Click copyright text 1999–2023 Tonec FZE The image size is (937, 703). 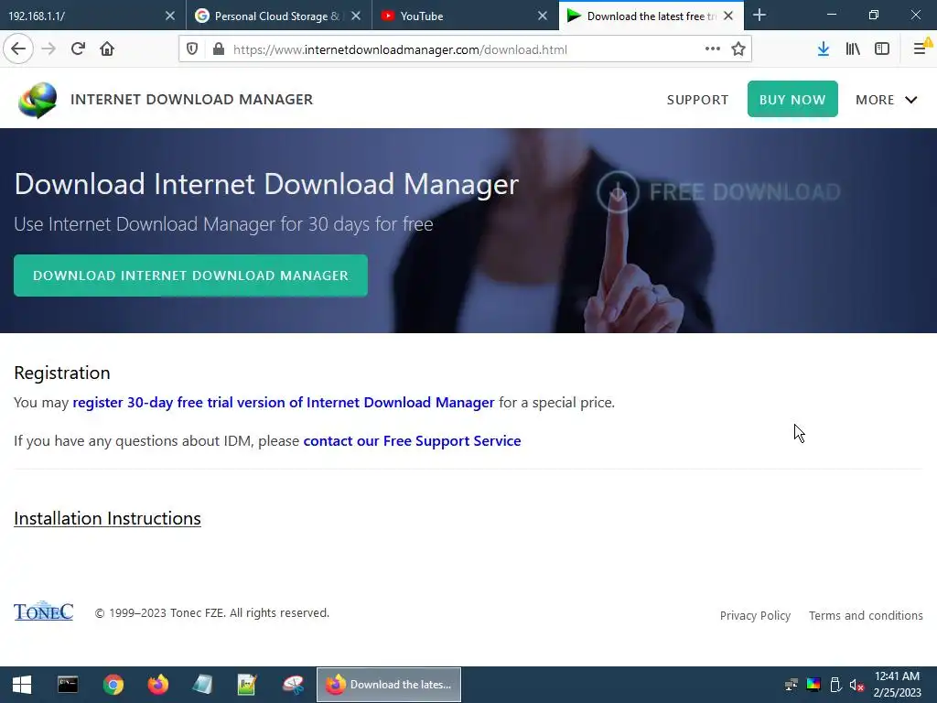212,612
